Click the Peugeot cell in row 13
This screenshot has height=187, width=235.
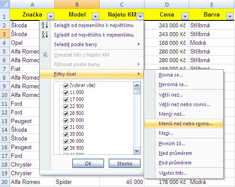point(25,121)
